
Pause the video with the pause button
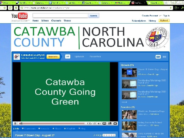tap(15, 123)
